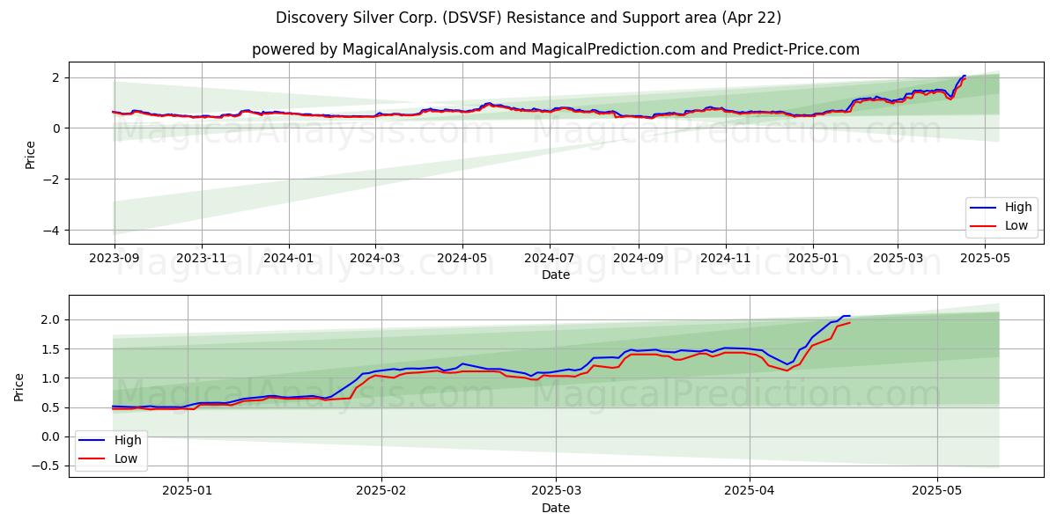Click the '2024-01' date tick label
This screenshot has width=1057, height=528.
(x=289, y=258)
